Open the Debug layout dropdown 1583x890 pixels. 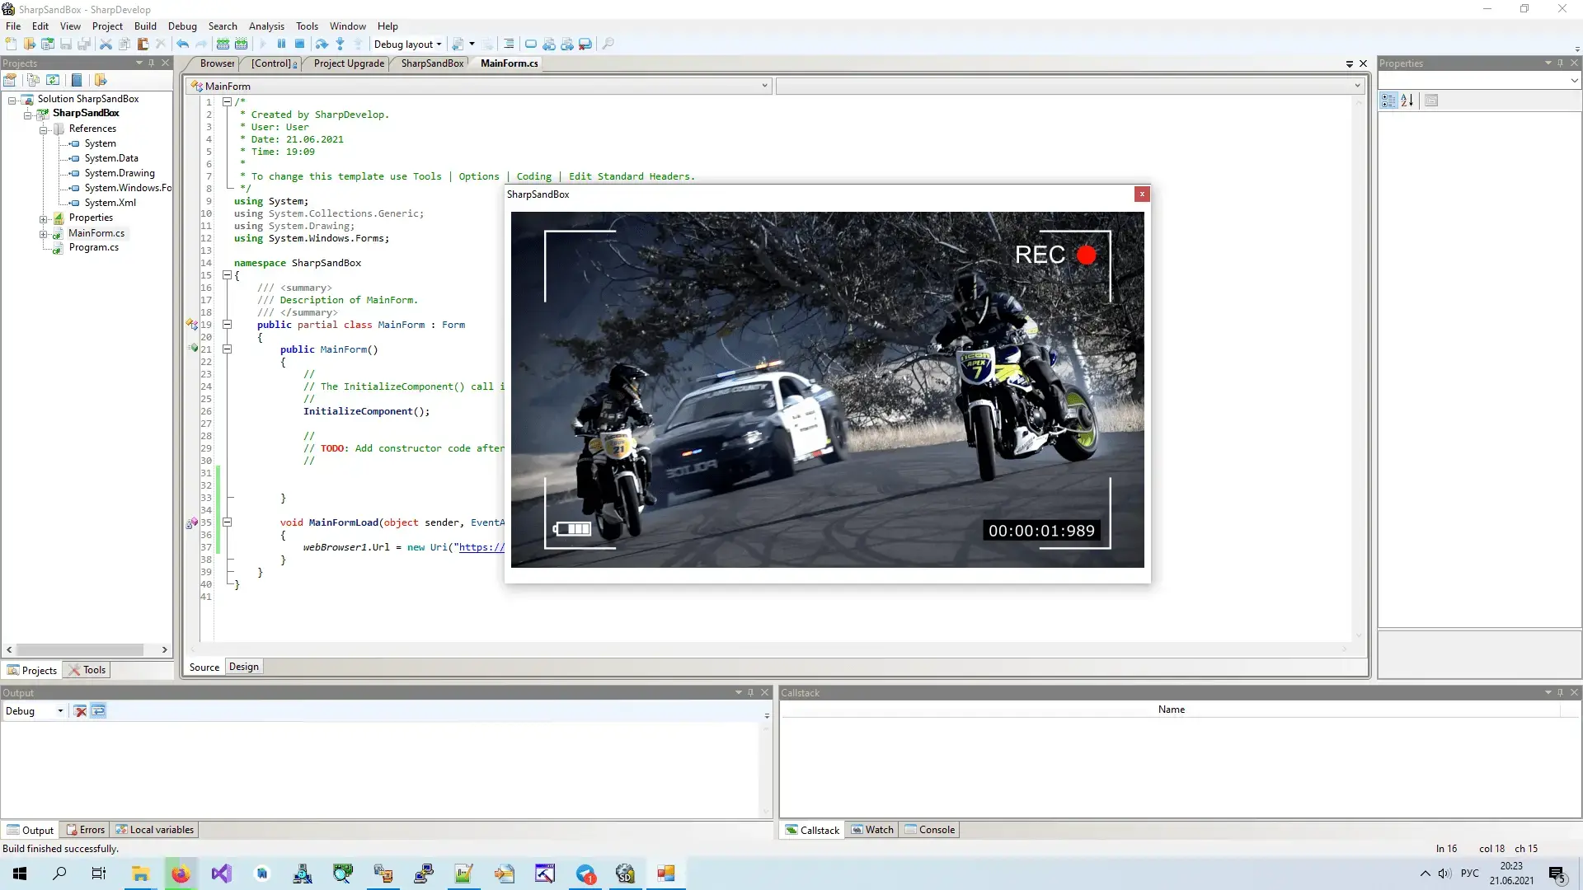pyautogui.click(x=408, y=44)
